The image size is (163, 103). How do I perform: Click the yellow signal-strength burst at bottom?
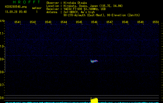pyautogui.click(x=94, y=100)
